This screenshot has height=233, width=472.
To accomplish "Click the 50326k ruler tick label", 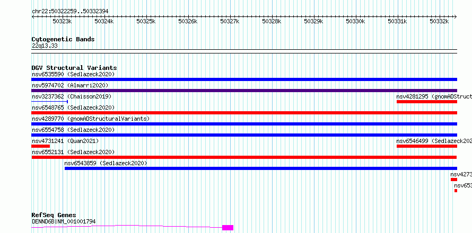I will tap(188, 21).
